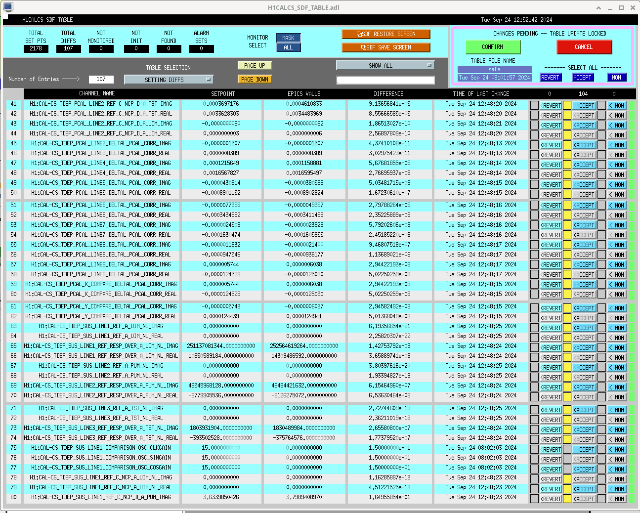The height and width of the screenshot is (513, 640).
Task: Click the TOTAL DIFFS value 107
Action: 69,48
